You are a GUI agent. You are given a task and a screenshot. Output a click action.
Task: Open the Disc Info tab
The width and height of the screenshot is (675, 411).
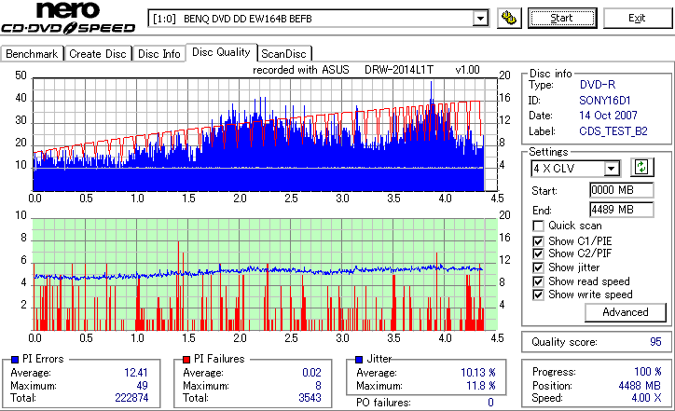[x=158, y=54]
